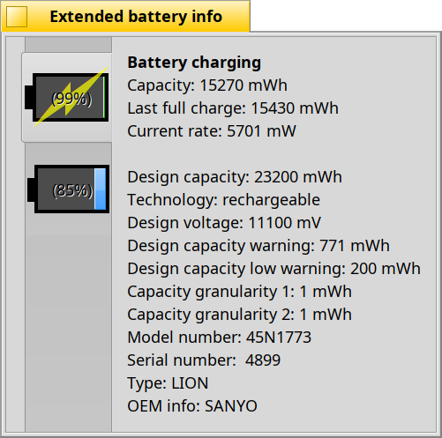Image resolution: width=442 pixels, height=438 pixels.
Task: Click the 'Design voltage: 11100 mV' line
Action: [224, 223]
